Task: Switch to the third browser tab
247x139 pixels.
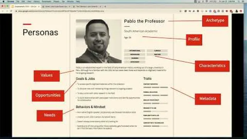Action: pyautogui.click(x=87, y=7)
